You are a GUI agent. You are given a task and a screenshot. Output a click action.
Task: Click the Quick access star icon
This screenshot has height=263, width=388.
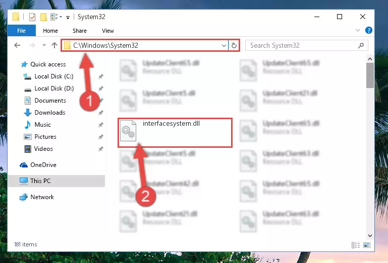24,64
